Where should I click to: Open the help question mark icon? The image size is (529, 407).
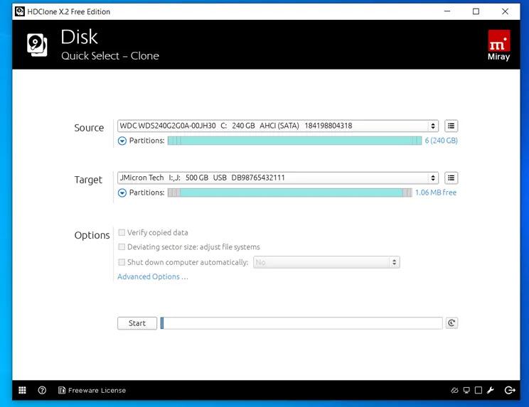(x=42, y=390)
